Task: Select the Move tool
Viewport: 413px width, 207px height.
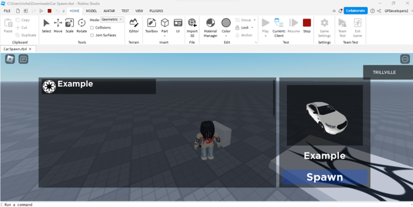Action: (58, 26)
